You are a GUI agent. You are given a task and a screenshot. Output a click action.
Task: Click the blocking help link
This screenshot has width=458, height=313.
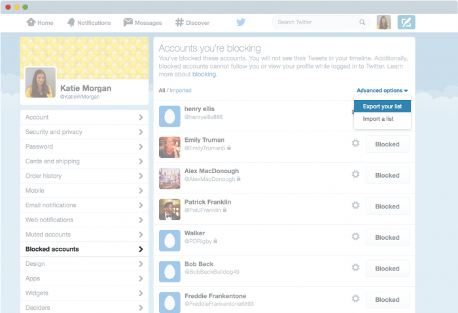coord(204,74)
